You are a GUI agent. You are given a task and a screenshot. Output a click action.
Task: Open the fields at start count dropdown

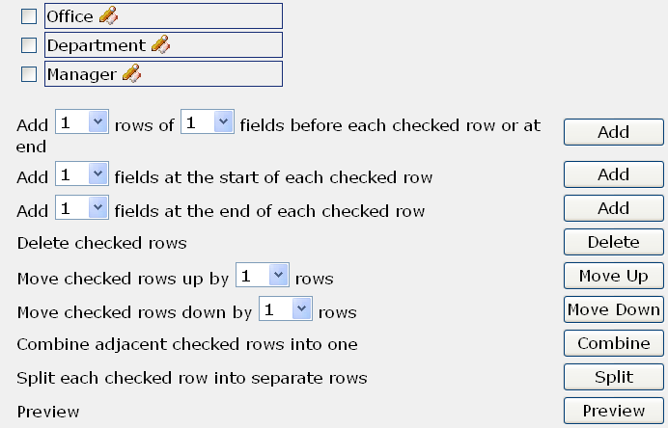82,174
